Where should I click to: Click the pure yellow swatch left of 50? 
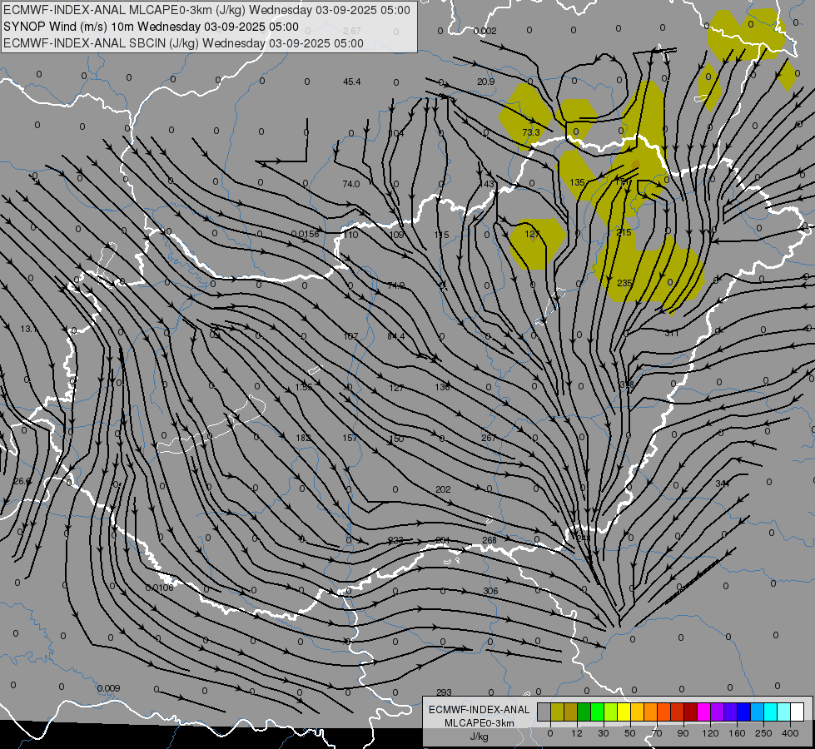coord(624,712)
